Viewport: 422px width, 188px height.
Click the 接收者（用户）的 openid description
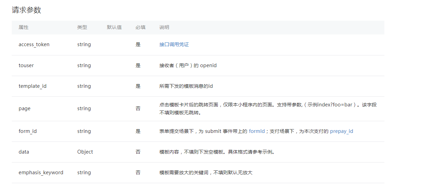click(x=188, y=65)
